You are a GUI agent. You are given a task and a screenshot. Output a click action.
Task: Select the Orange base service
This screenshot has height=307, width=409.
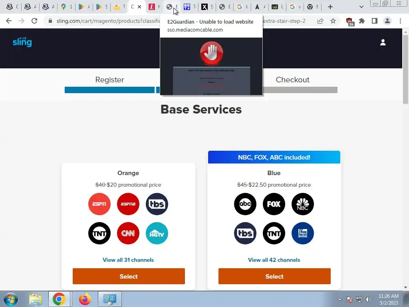click(x=129, y=276)
